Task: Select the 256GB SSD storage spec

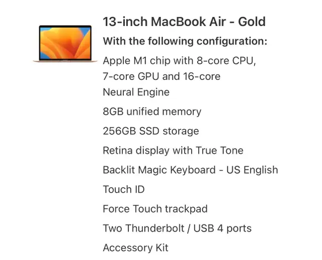Action: pos(151,131)
